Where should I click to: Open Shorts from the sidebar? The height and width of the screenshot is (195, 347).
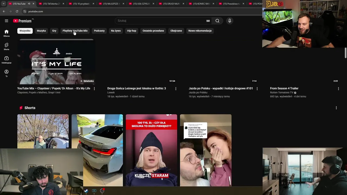point(7,46)
